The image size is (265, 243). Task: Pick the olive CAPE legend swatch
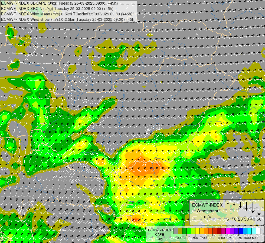tap(180, 231)
